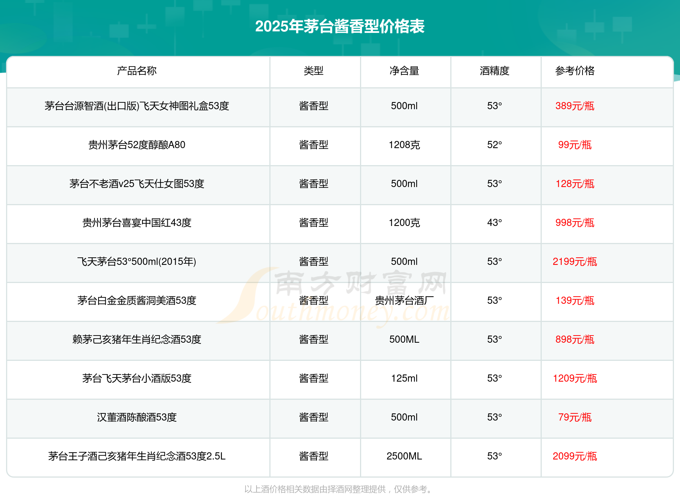The image size is (680, 495).
Task: Click the 898元/瓶 price
Action: coord(575,339)
